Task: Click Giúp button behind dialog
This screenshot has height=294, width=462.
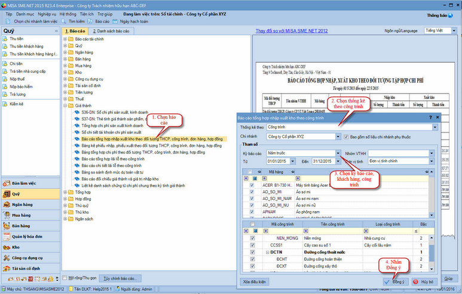Action: coord(449,278)
